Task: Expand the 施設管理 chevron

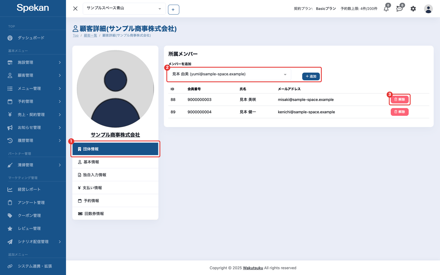Action: [x=60, y=62]
